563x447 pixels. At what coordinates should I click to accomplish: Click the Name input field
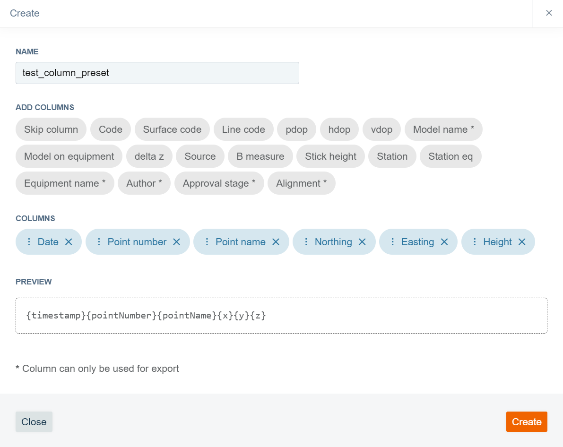157,73
